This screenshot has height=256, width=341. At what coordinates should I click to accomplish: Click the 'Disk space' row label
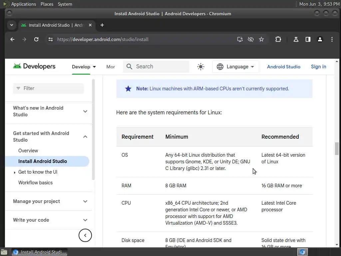pos(133,240)
